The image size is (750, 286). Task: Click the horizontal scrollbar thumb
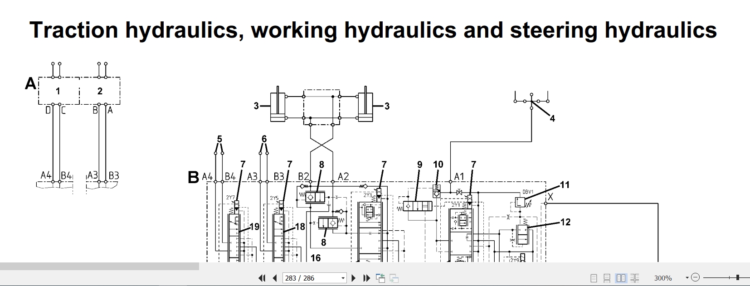99,266
